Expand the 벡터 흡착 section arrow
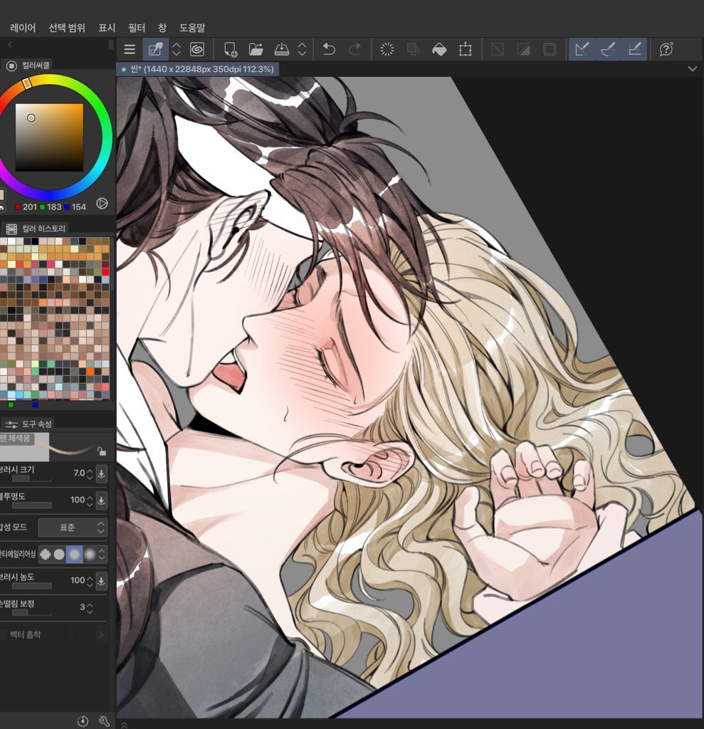 tap(100, 634)
